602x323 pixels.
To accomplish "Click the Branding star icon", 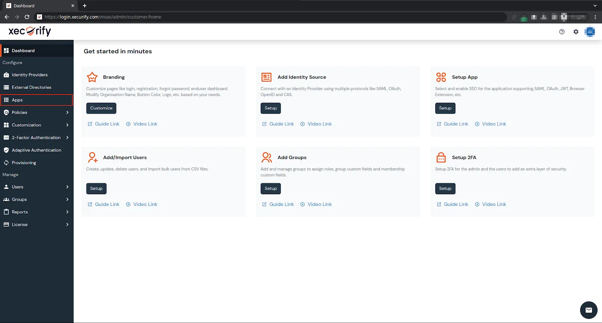I will pos(92,77).
